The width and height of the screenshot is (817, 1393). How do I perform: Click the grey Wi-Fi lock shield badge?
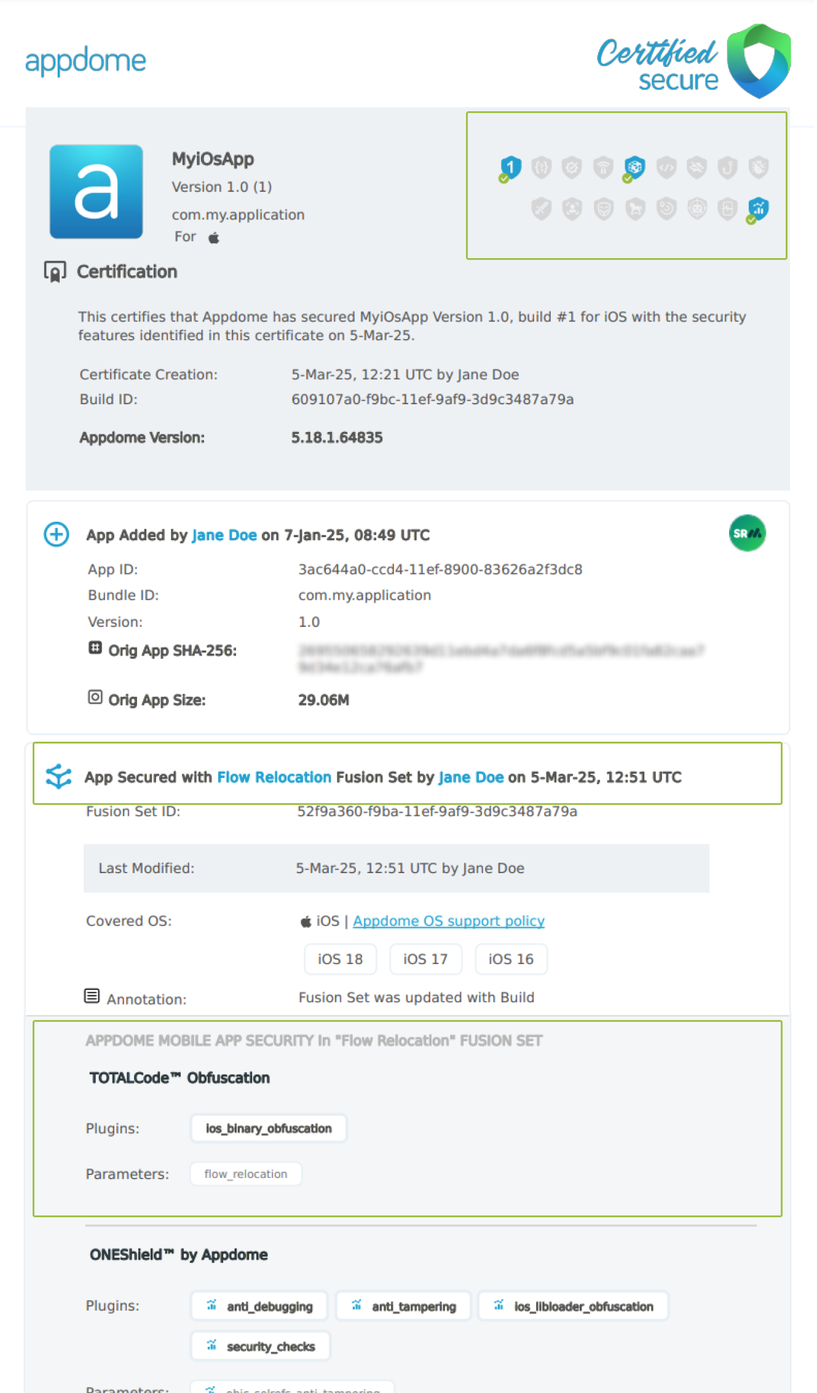tap(603, 167)
